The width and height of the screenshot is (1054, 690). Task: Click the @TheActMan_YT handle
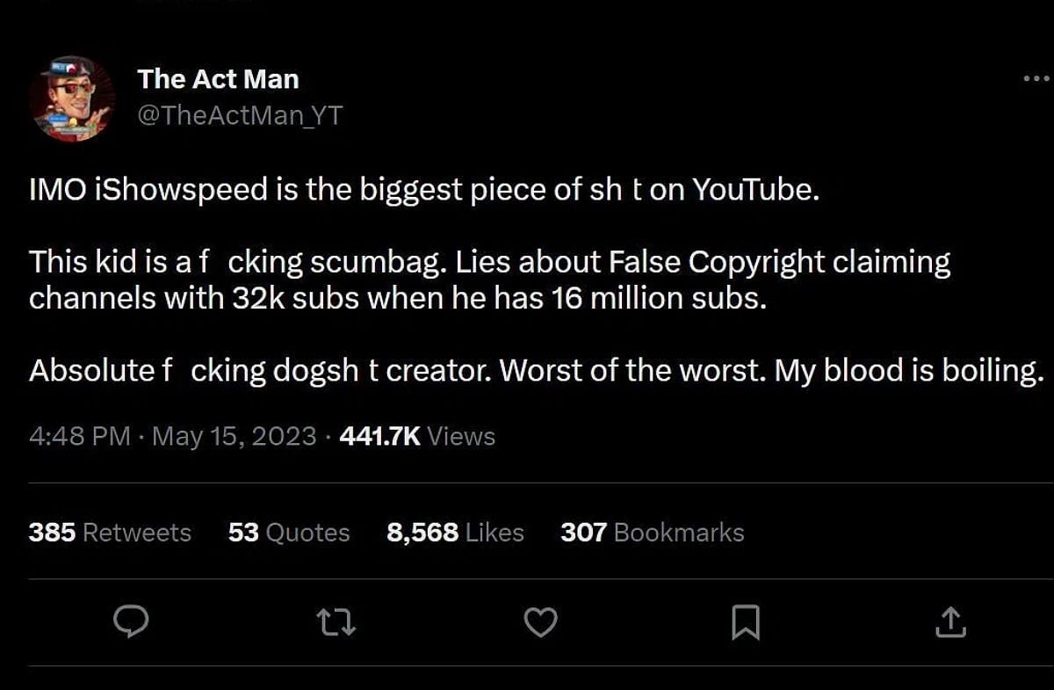pos(240,115)
